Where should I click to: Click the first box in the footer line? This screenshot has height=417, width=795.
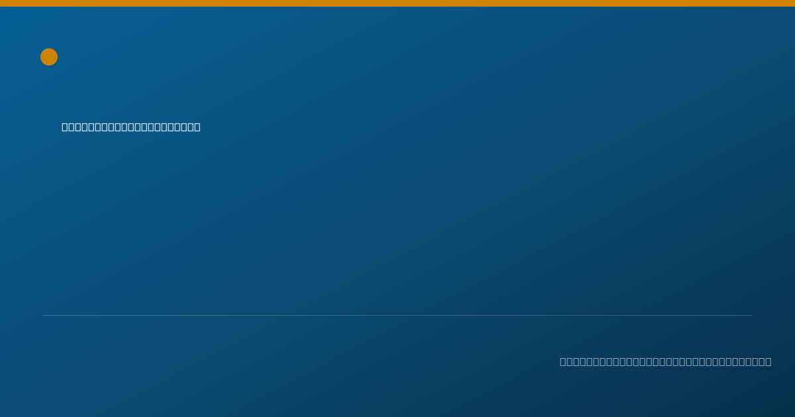click(x=563, y=361)
